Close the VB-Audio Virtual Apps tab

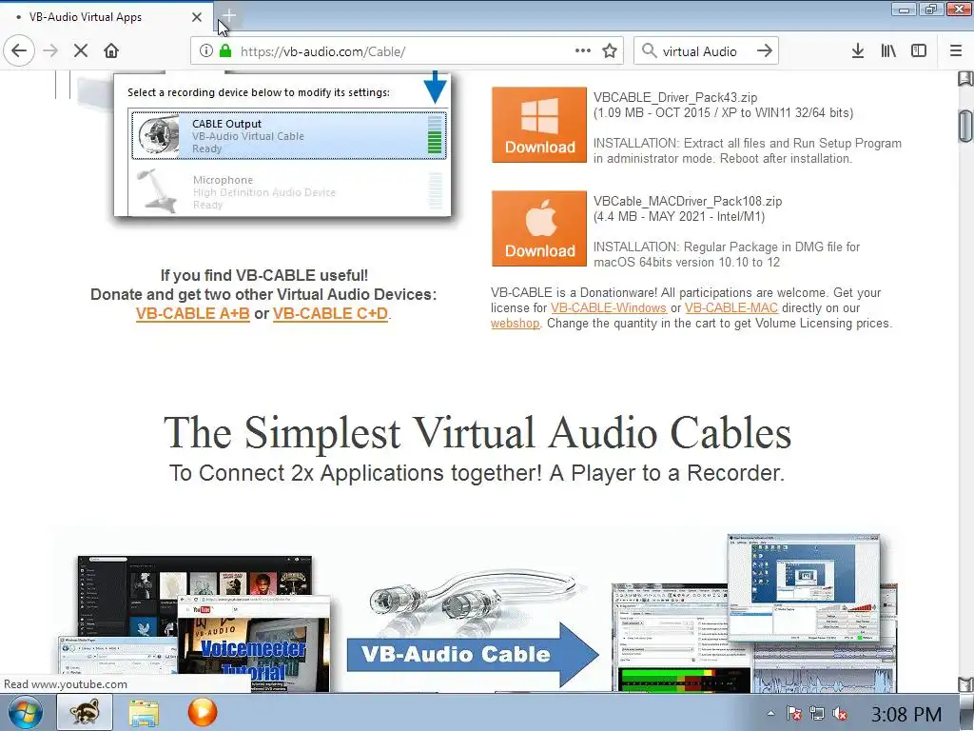(x=197, y=17)
